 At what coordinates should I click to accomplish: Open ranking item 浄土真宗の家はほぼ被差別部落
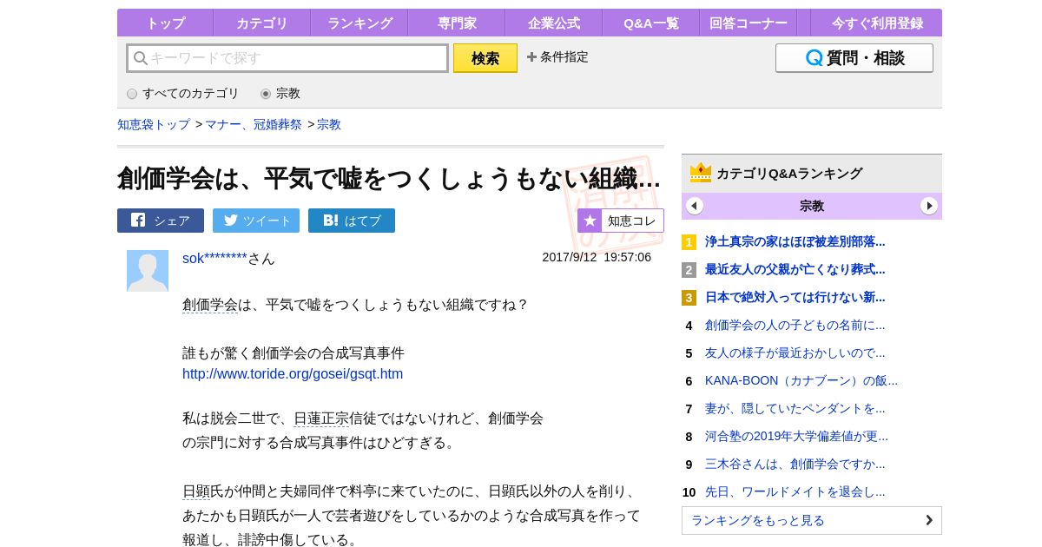pos(795,241)
